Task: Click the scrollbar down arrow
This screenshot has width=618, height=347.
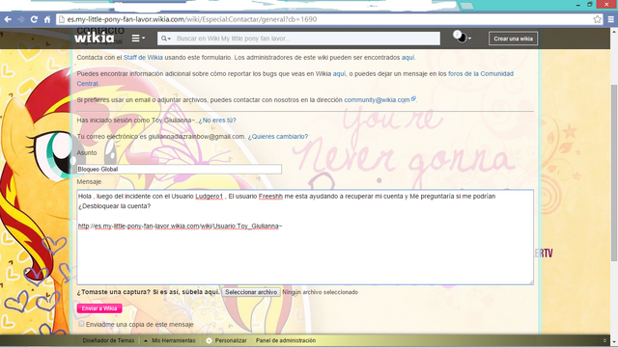Action: 614,342
